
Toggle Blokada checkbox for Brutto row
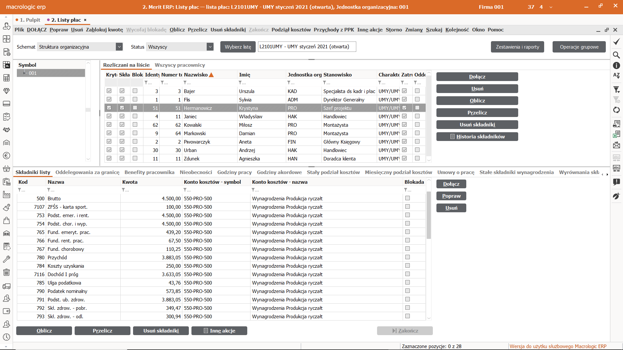click(x=408, y=198)
